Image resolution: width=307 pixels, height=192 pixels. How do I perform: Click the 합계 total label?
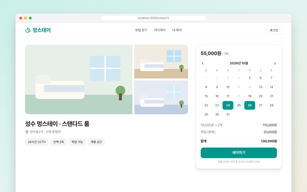pos(203,141)
